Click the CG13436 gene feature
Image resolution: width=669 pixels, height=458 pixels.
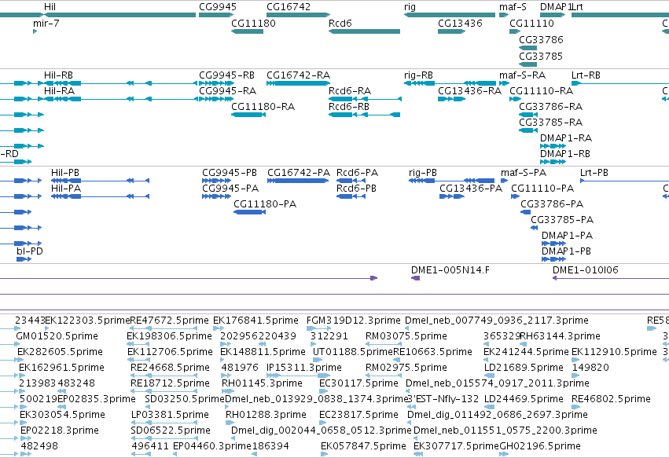pyautogui.click(x=451, y=31)
